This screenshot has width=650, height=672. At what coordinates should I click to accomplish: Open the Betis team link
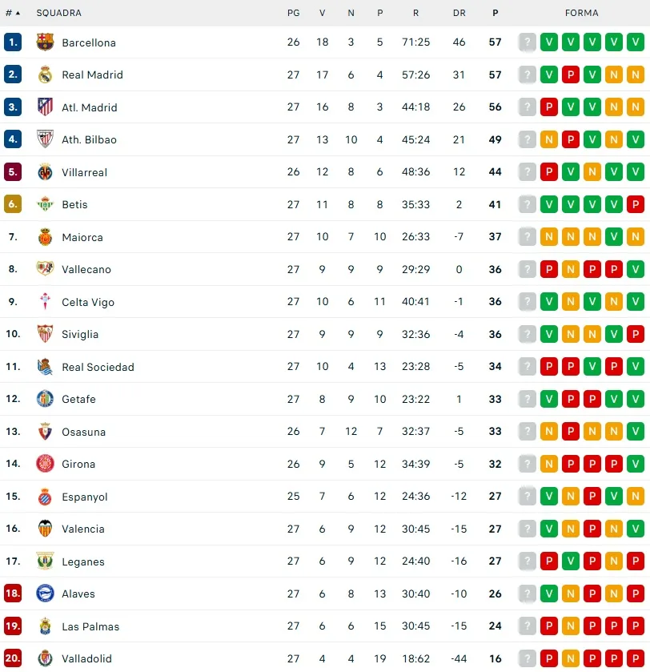pos(74,204)
